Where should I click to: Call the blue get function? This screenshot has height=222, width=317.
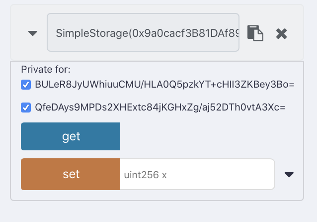click(x=71, y=136)
